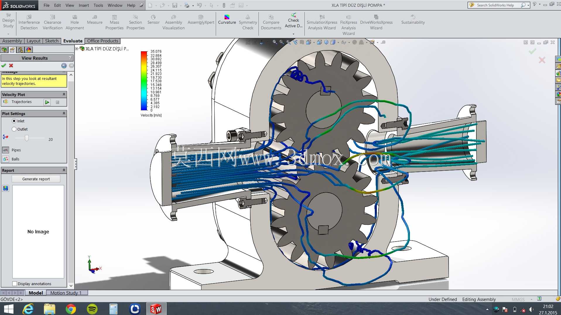561x315 pixels.
Task: Collapse the Plot Settings section
Action: (64, 113)
